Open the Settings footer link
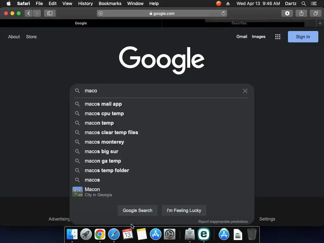 click(267, 219)
